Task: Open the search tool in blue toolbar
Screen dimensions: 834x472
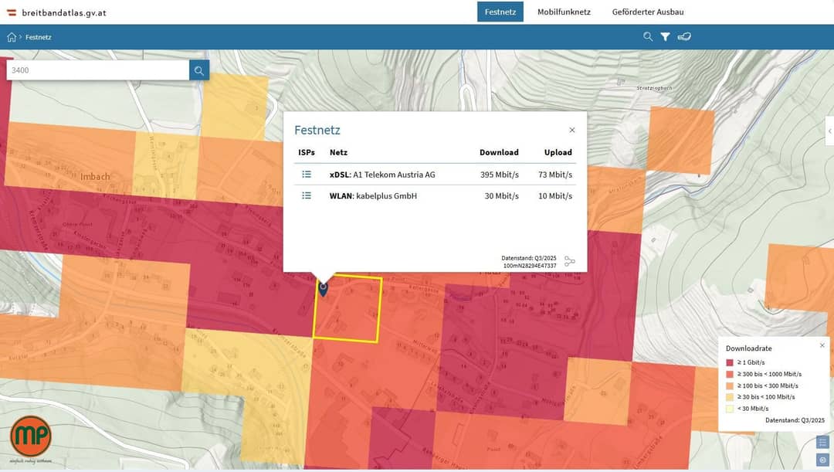Action: tap(648, 37)
